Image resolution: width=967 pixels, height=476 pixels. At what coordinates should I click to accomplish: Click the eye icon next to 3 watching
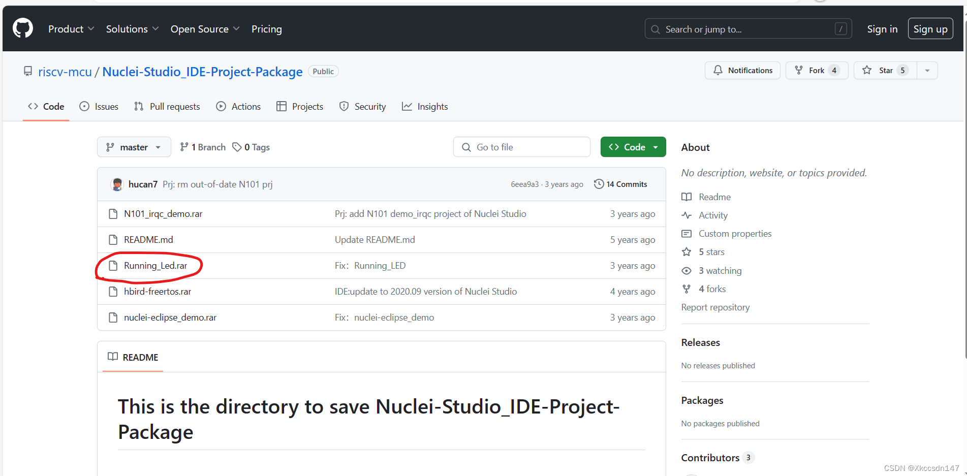687,271
